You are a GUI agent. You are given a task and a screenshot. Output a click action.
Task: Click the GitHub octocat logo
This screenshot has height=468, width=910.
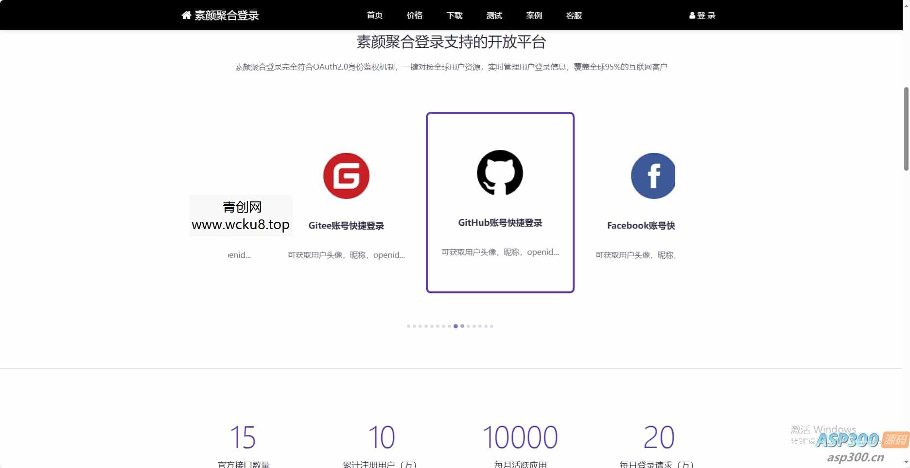(x=499, y=173)
